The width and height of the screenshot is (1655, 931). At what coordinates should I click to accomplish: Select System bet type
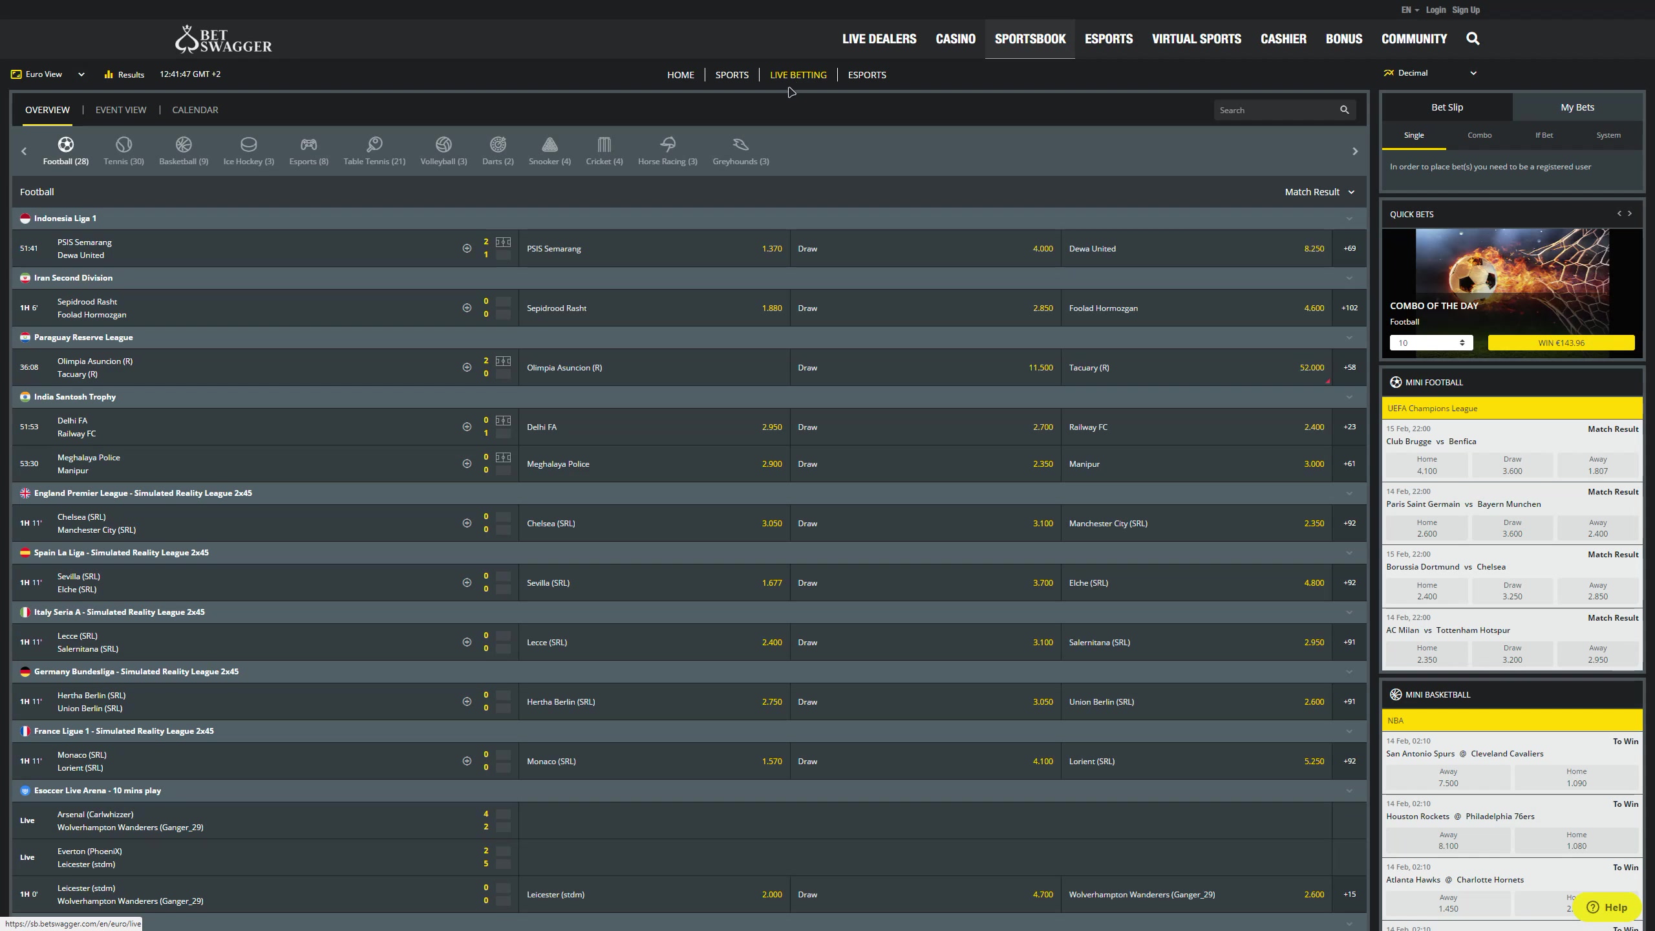click(x=1608, y=135)
